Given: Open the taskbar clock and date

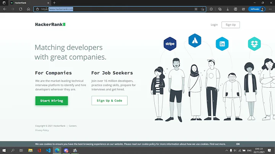Looking at the screenshot, I should pos(259,151).
